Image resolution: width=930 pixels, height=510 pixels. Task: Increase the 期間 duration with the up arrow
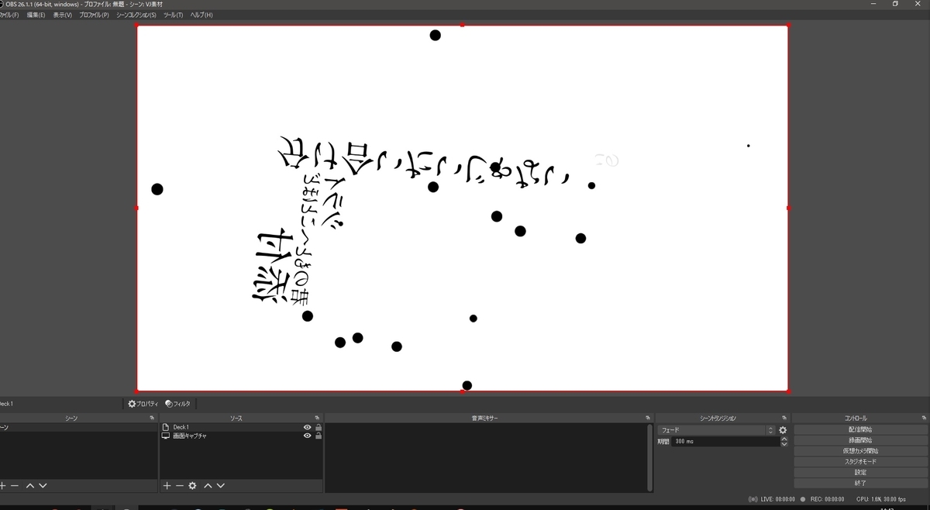coord(784,439)
